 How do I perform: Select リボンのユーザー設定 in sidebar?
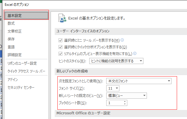click(22, 63)
